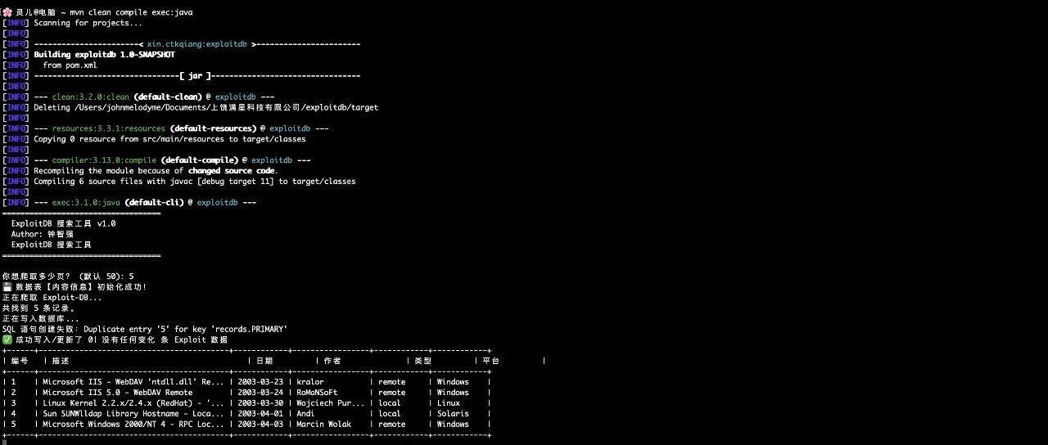Click the command 'mvn clean compile exec:java'
The height and width of the screenshot is (445, 1048).
click(131, 13)
